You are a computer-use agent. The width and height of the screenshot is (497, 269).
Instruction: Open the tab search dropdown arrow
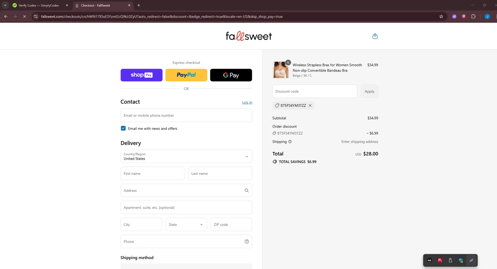pyautogui.click(x=5, y=5)
